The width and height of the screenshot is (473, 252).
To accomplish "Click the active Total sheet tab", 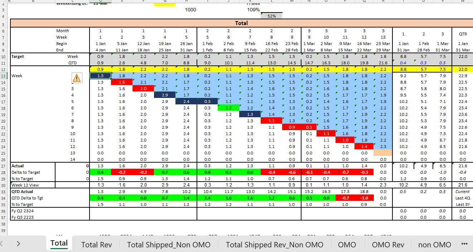I will (59, 244).
